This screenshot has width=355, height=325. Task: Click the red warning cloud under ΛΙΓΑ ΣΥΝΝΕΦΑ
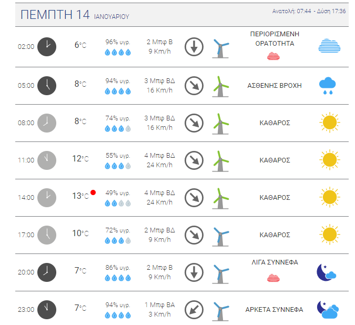[x=273, y=278]
